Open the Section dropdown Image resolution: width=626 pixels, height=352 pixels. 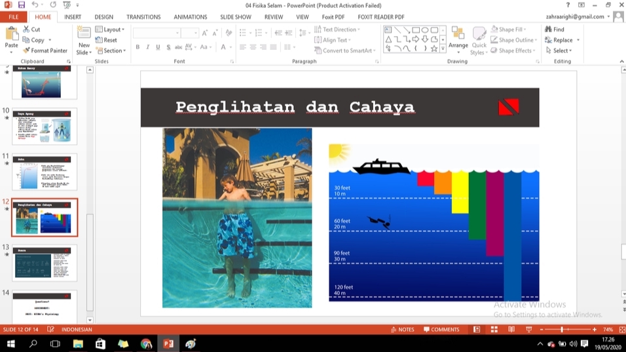click(111, 50)
